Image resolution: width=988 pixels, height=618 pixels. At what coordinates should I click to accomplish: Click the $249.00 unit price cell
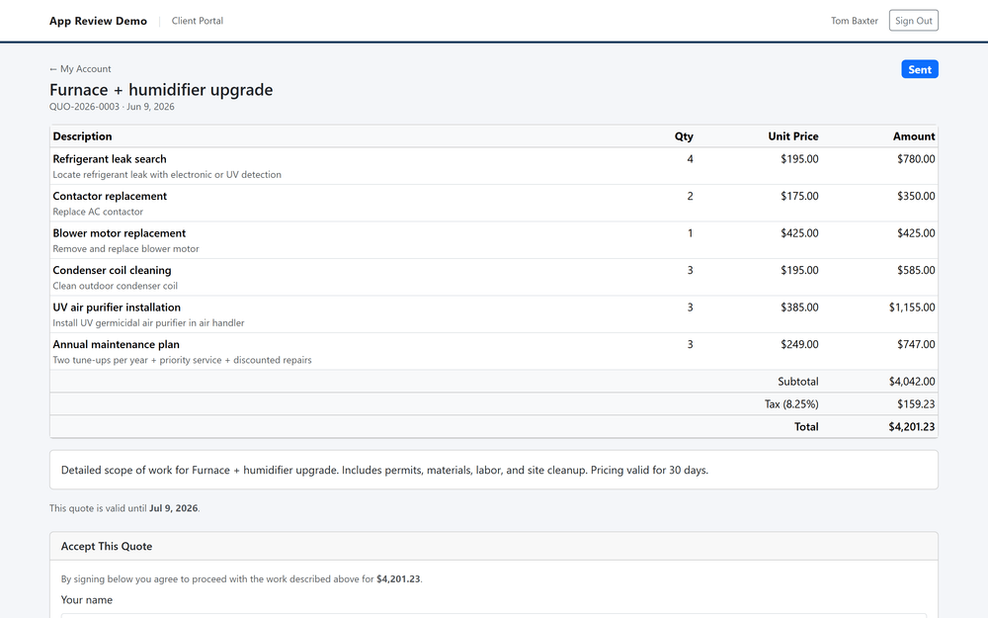click(x=799, y=344)
